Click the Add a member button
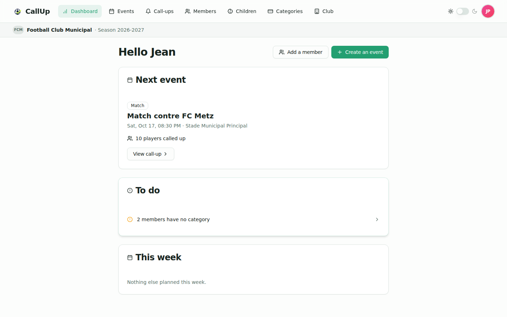The height and width of the screenshot is (317, 507). (301, 52)
